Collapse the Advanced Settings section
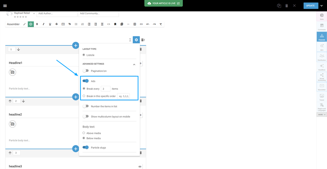 pyautogui.click(x=134, y=64)
